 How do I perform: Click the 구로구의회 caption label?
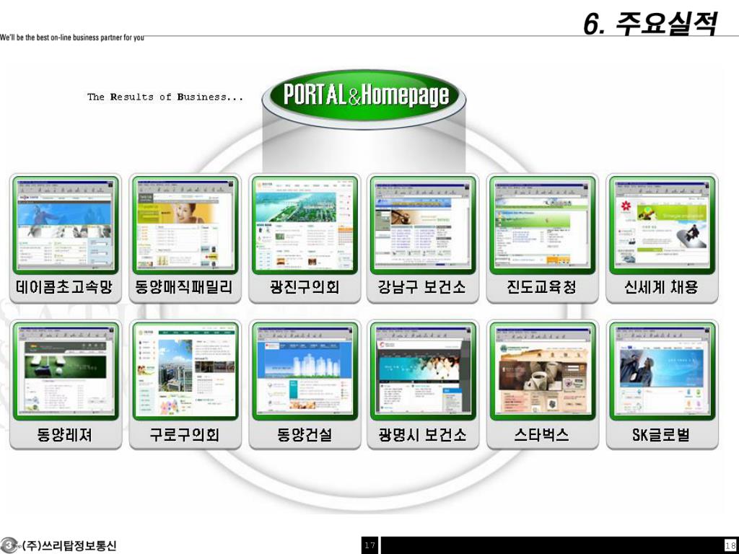(x=184, y=434)
